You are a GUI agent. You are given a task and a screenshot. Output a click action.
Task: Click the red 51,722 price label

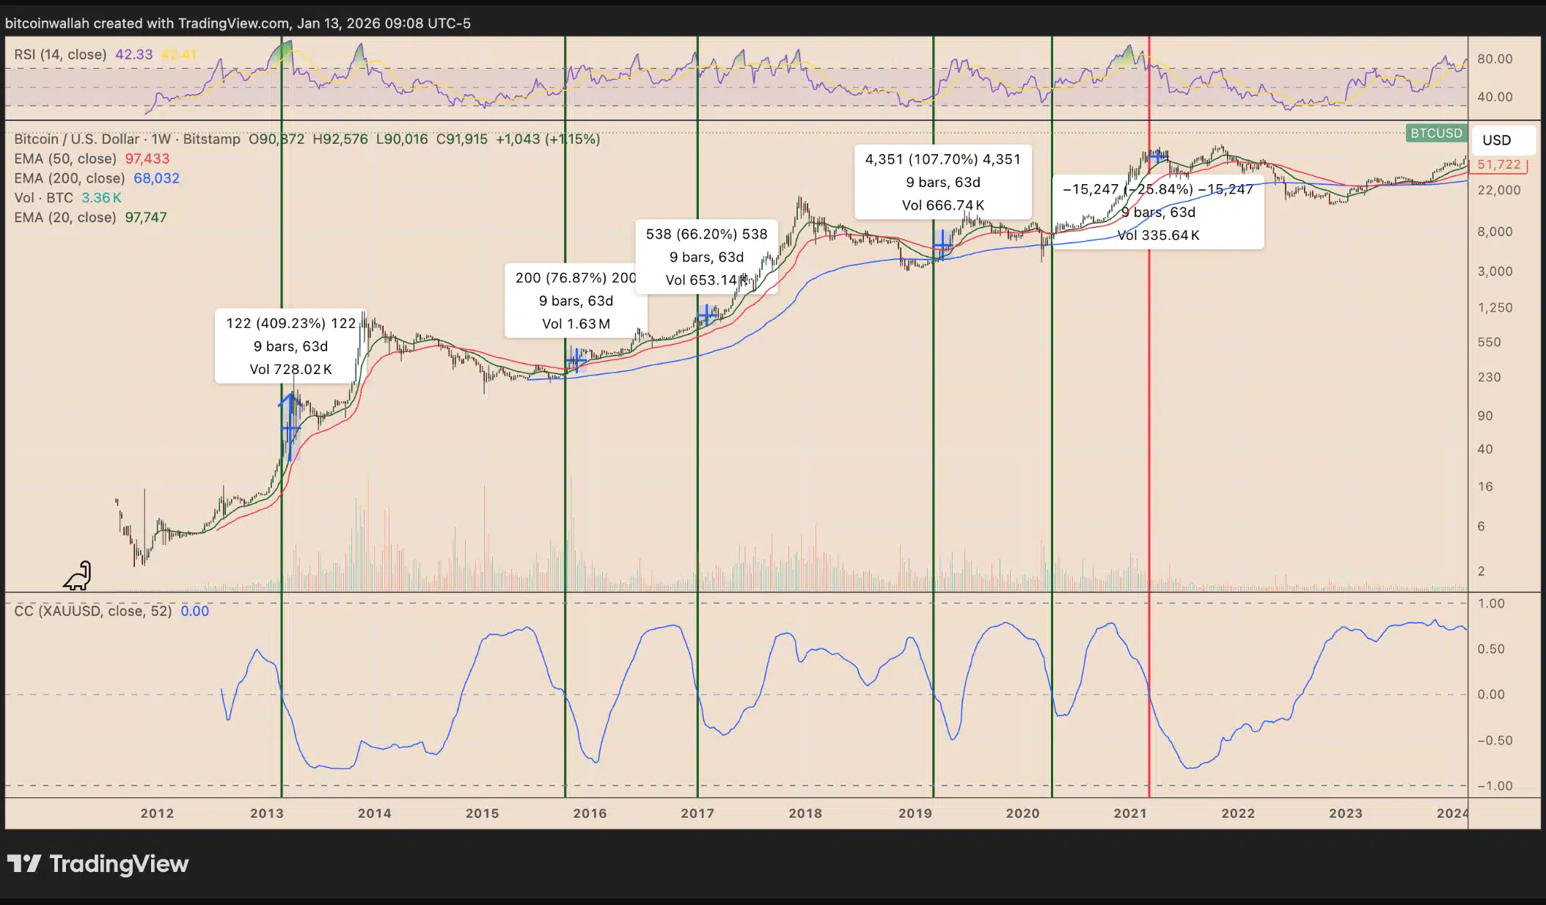tap(1499, 165)
